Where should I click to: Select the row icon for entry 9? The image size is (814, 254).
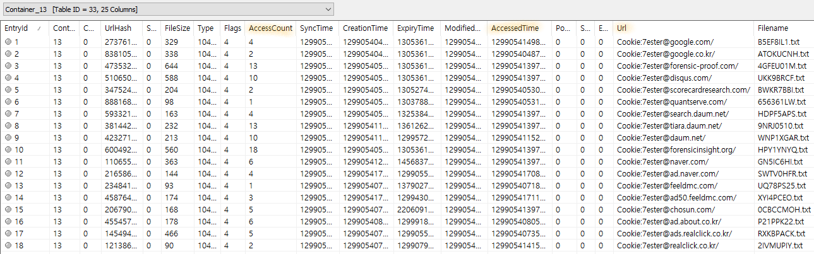tap(8, 137)
